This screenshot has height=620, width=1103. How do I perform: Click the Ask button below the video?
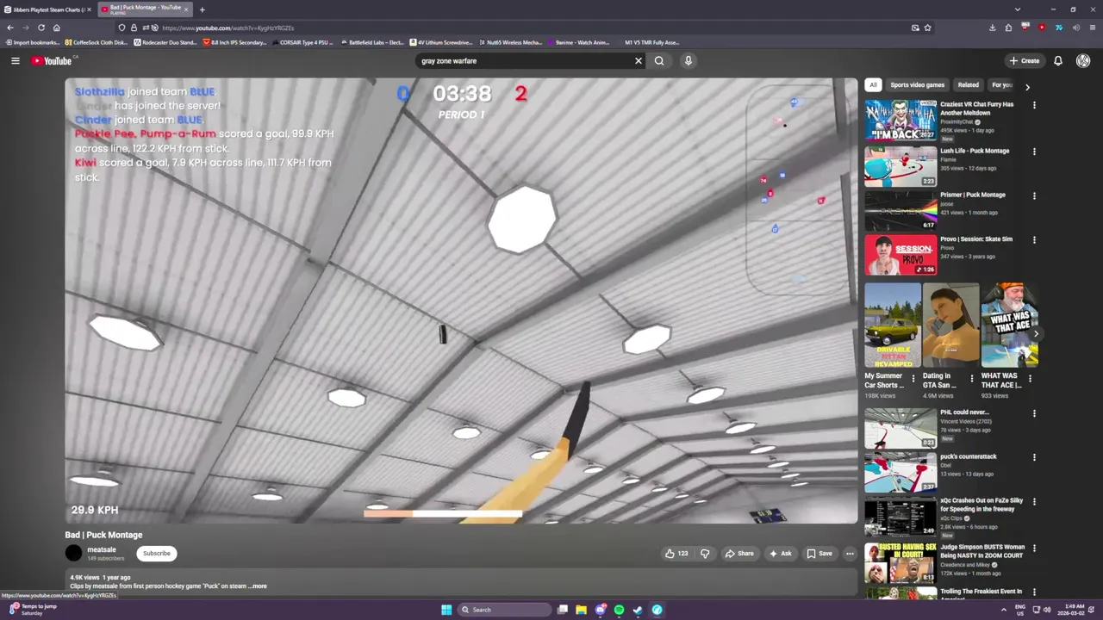tap(781, 554)
